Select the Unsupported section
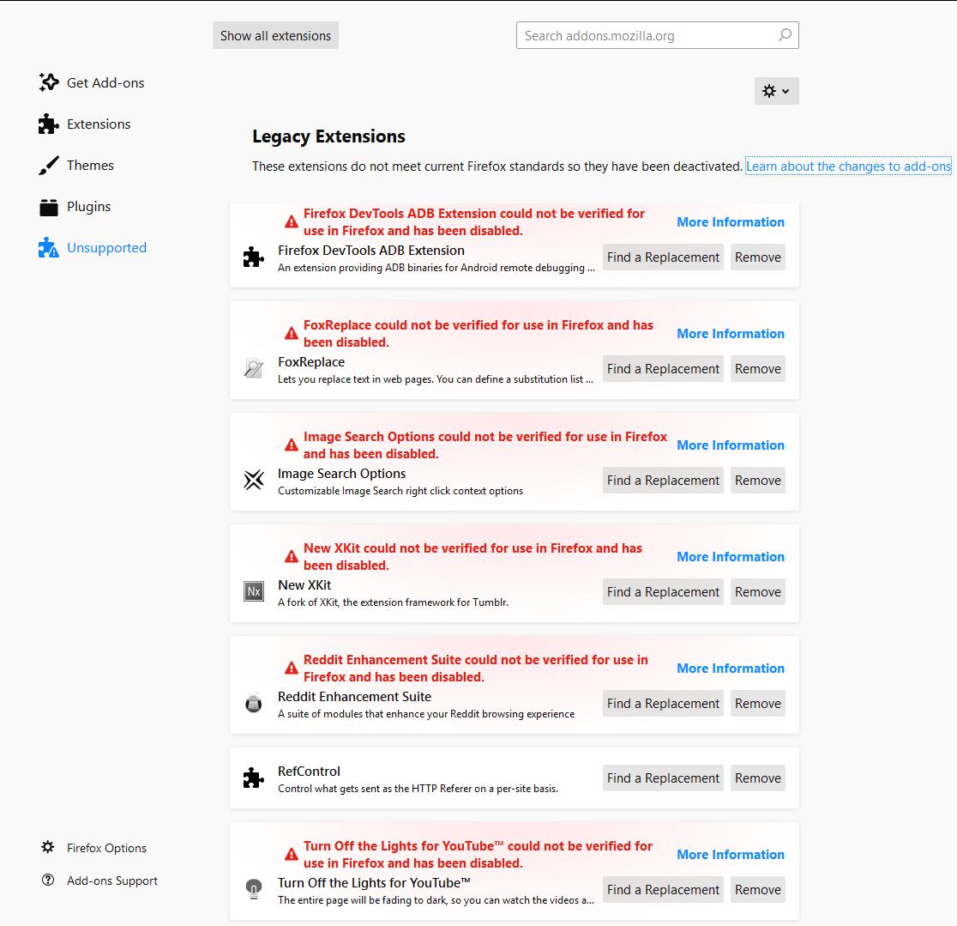 tap(107, 247)
